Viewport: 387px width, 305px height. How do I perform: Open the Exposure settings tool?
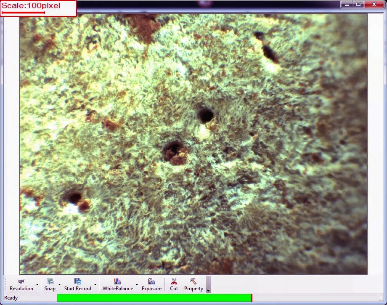click(x=151, y=284)
